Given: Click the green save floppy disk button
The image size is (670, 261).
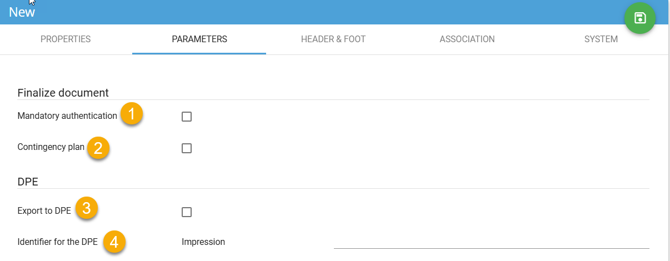Looking at the screenshot, I should pos(640,18).
